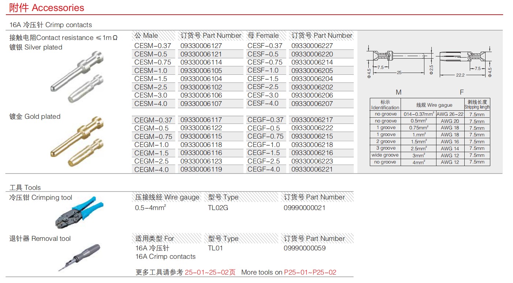Click the CESF-0.75 female model cell
513x283 pixels.
click(x=265, y=62)
